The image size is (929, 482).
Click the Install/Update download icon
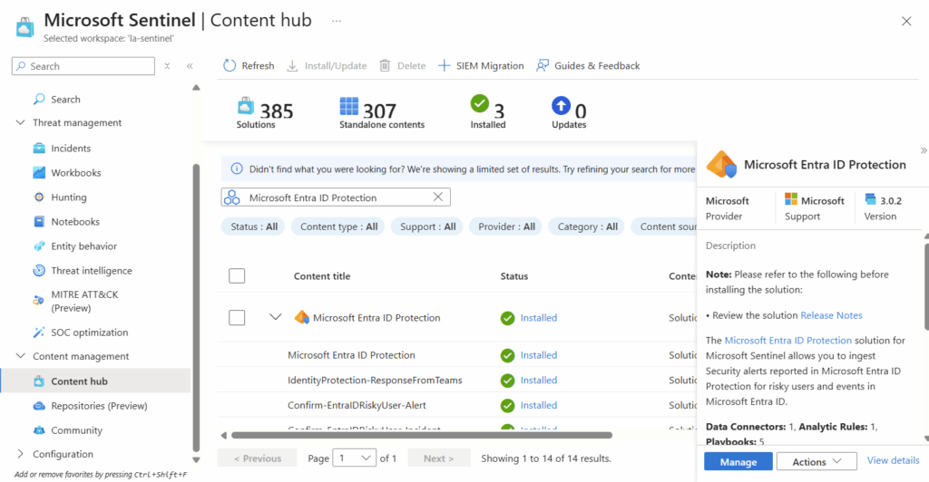click(x=292, y=65)
